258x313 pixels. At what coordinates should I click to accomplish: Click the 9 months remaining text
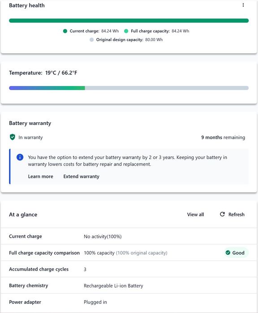pos(223,137)
